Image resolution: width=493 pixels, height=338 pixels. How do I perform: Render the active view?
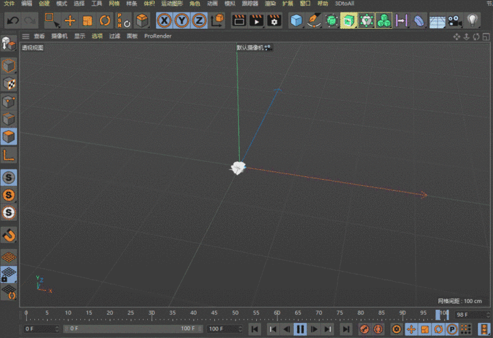click(239, 21)
